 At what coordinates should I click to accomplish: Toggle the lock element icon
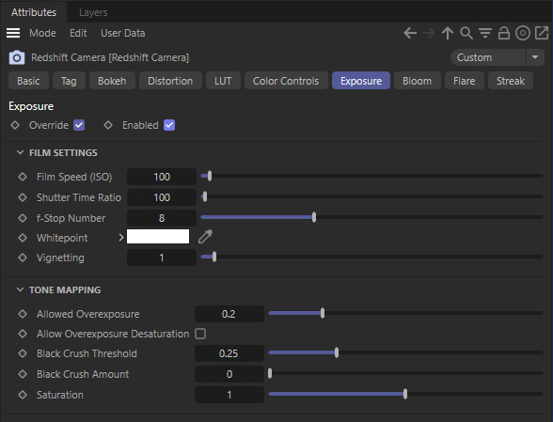504,33
